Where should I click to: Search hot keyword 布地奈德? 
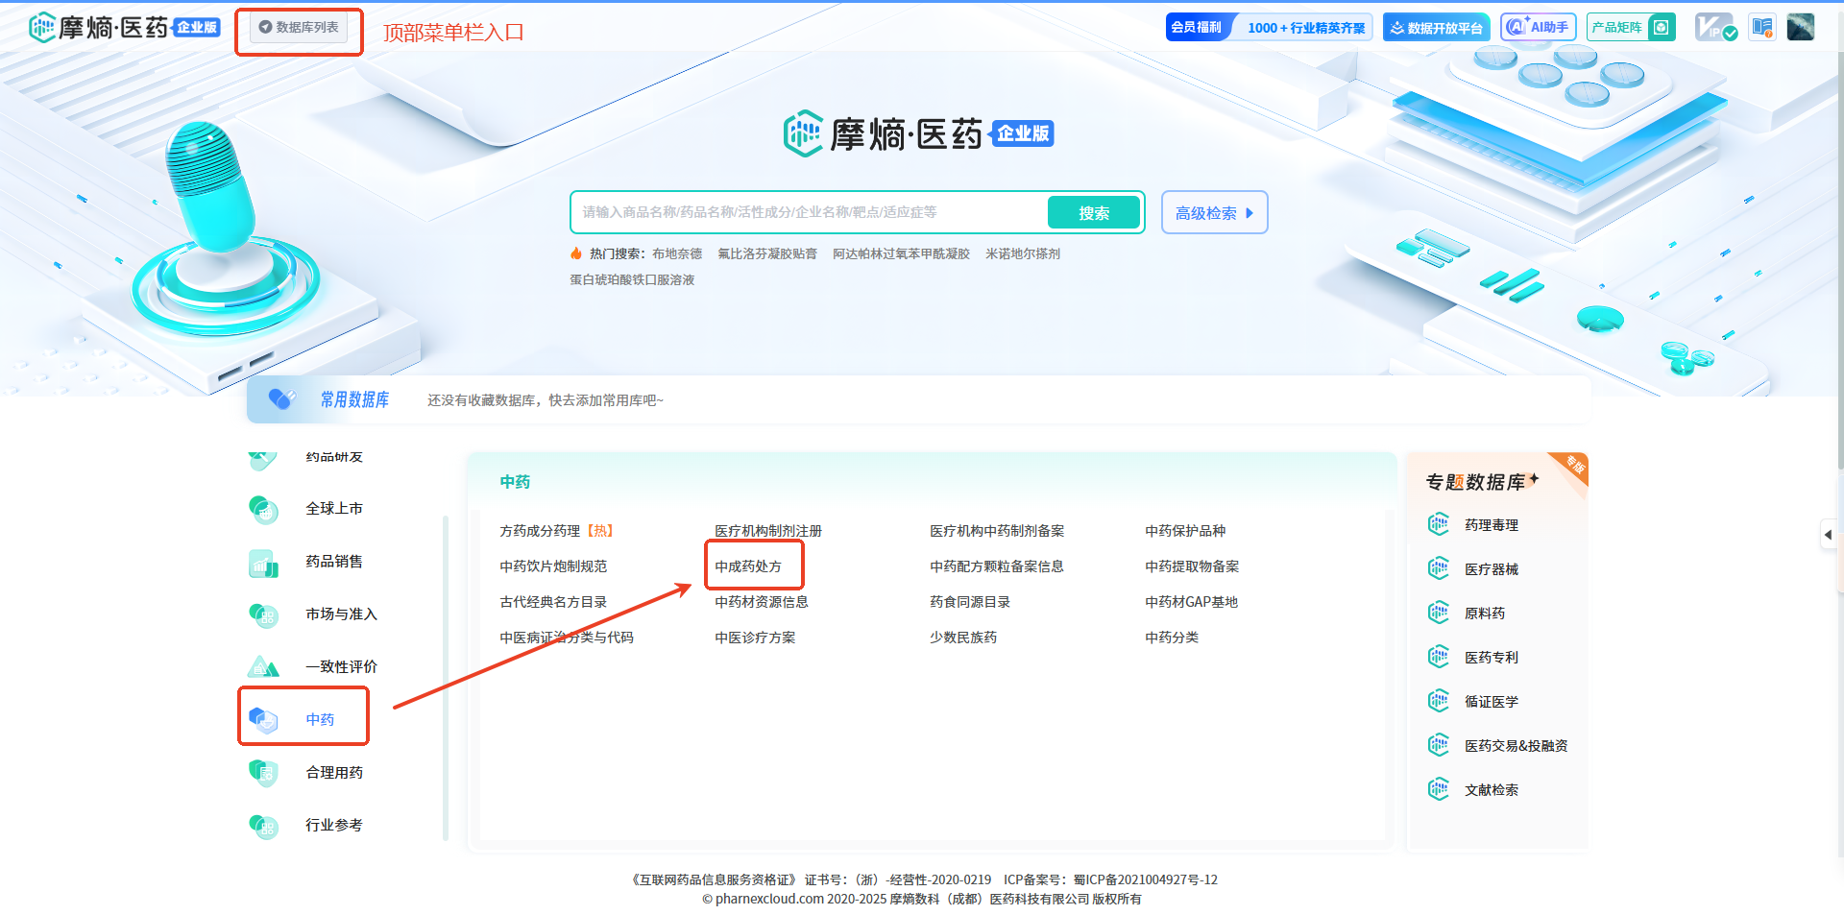[677, 253]
